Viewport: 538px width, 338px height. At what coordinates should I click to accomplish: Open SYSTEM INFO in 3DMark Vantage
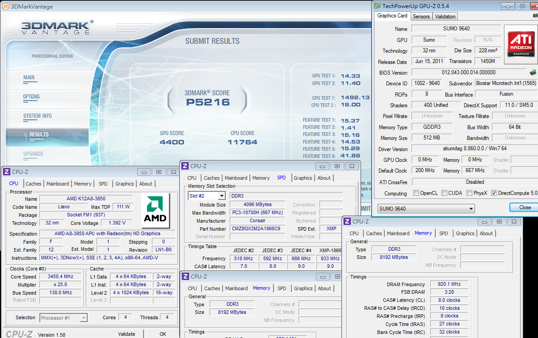point(38,116)
